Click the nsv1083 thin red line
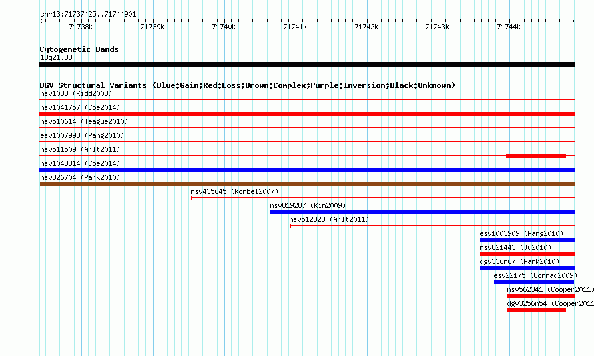This screenshot has height=356, width=594. (x=307, y=100)
